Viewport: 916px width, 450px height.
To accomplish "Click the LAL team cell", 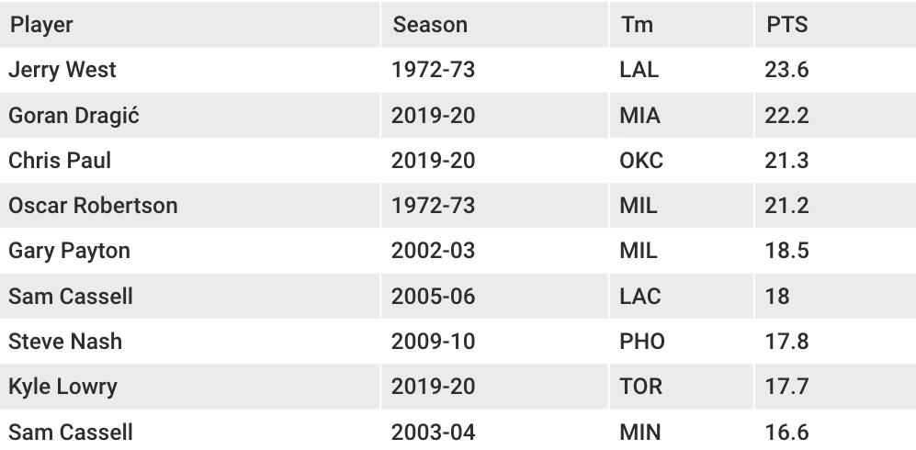I will [639, 70].
